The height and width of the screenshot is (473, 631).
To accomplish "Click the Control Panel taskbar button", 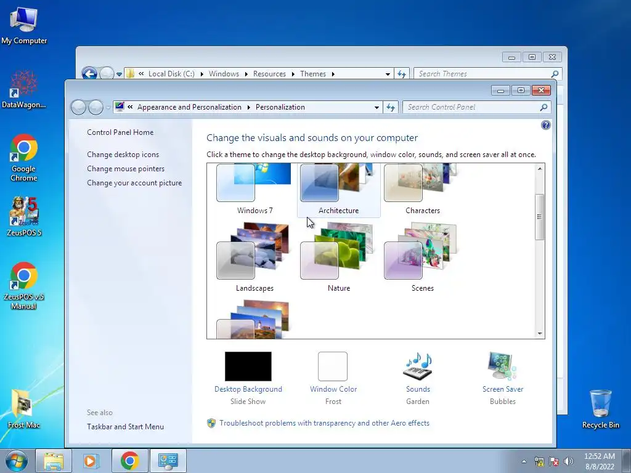I will click(168, 461).
